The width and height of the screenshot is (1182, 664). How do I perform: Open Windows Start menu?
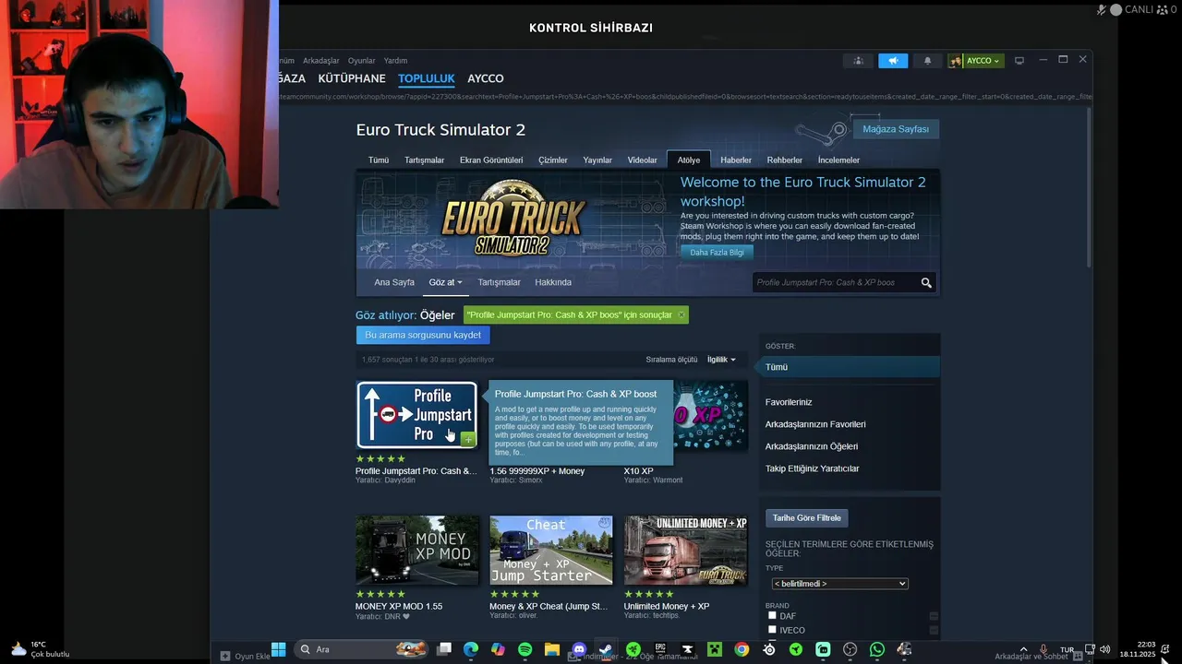tap(278, 649)
